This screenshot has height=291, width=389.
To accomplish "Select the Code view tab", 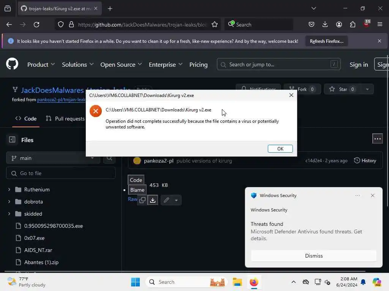I will tap(136, 180).
